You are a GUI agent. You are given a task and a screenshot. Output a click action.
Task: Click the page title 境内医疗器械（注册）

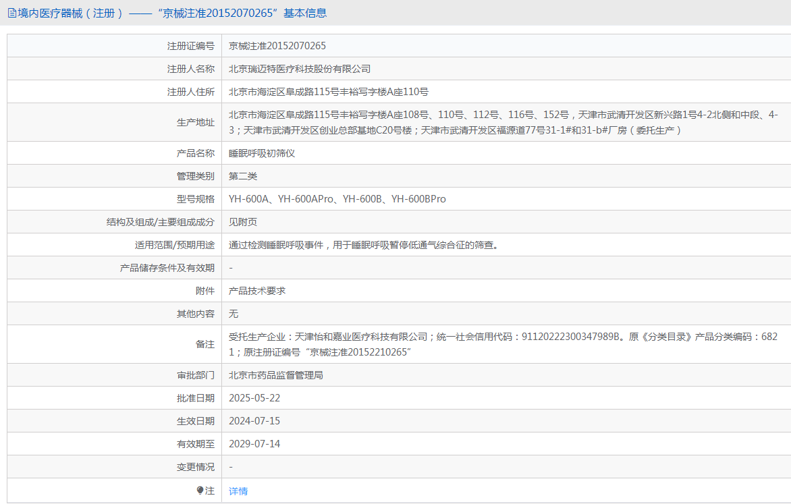coord(70,13)
